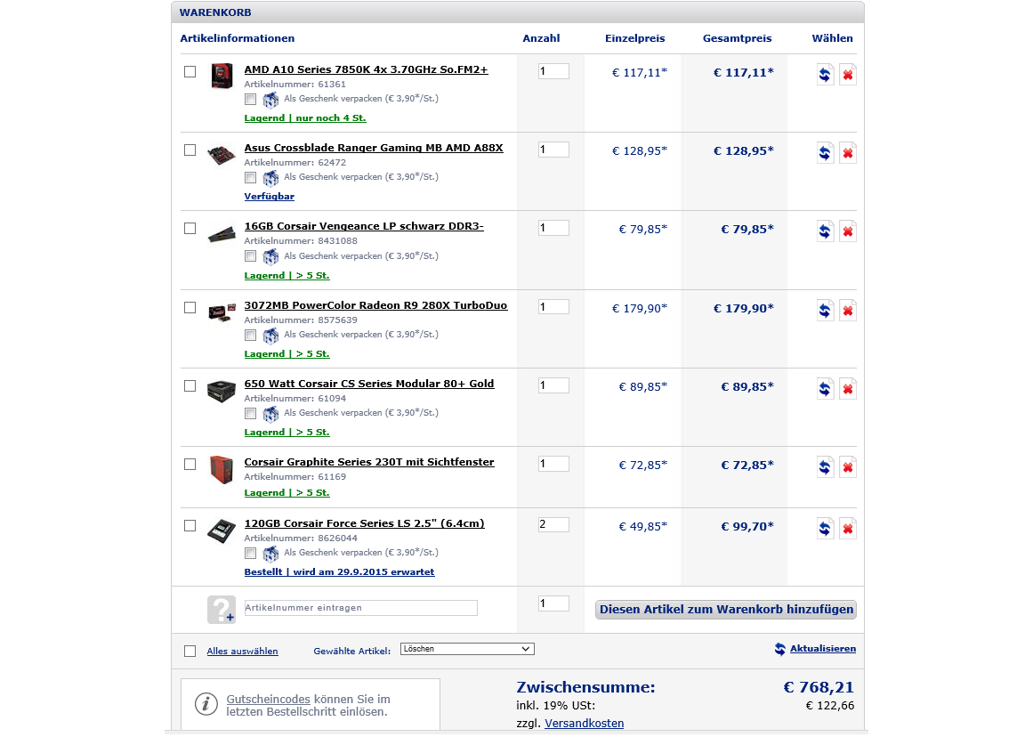1025x737 pixels.
Task: Tick the 16GB Corsair Vengeance row checkbox
Action: click(190, 228)
